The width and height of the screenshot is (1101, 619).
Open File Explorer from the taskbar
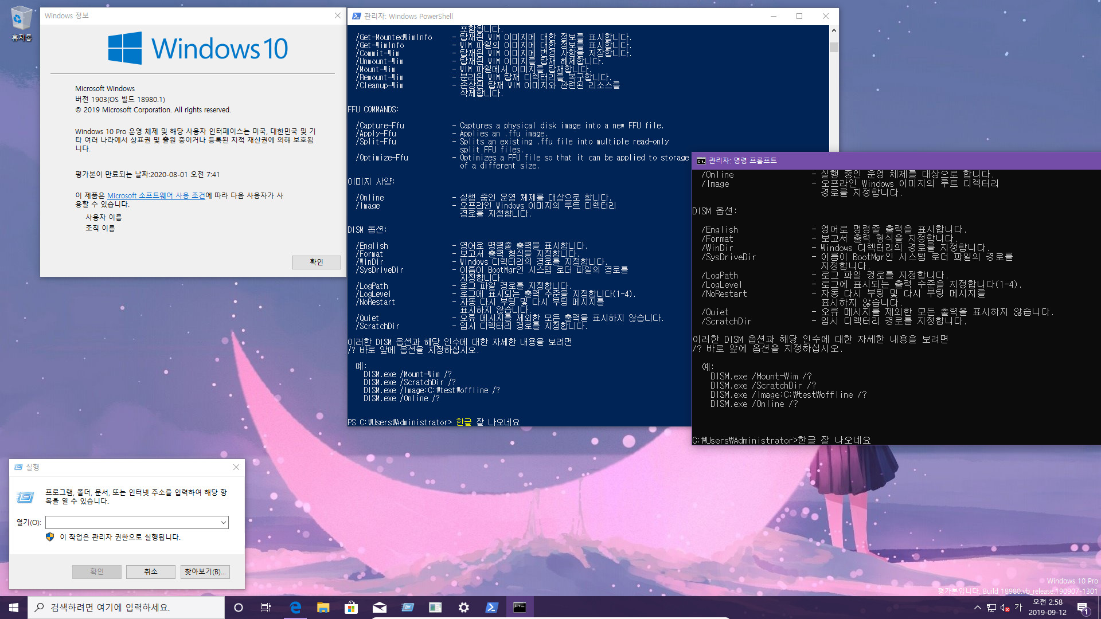tap(323, 608)
